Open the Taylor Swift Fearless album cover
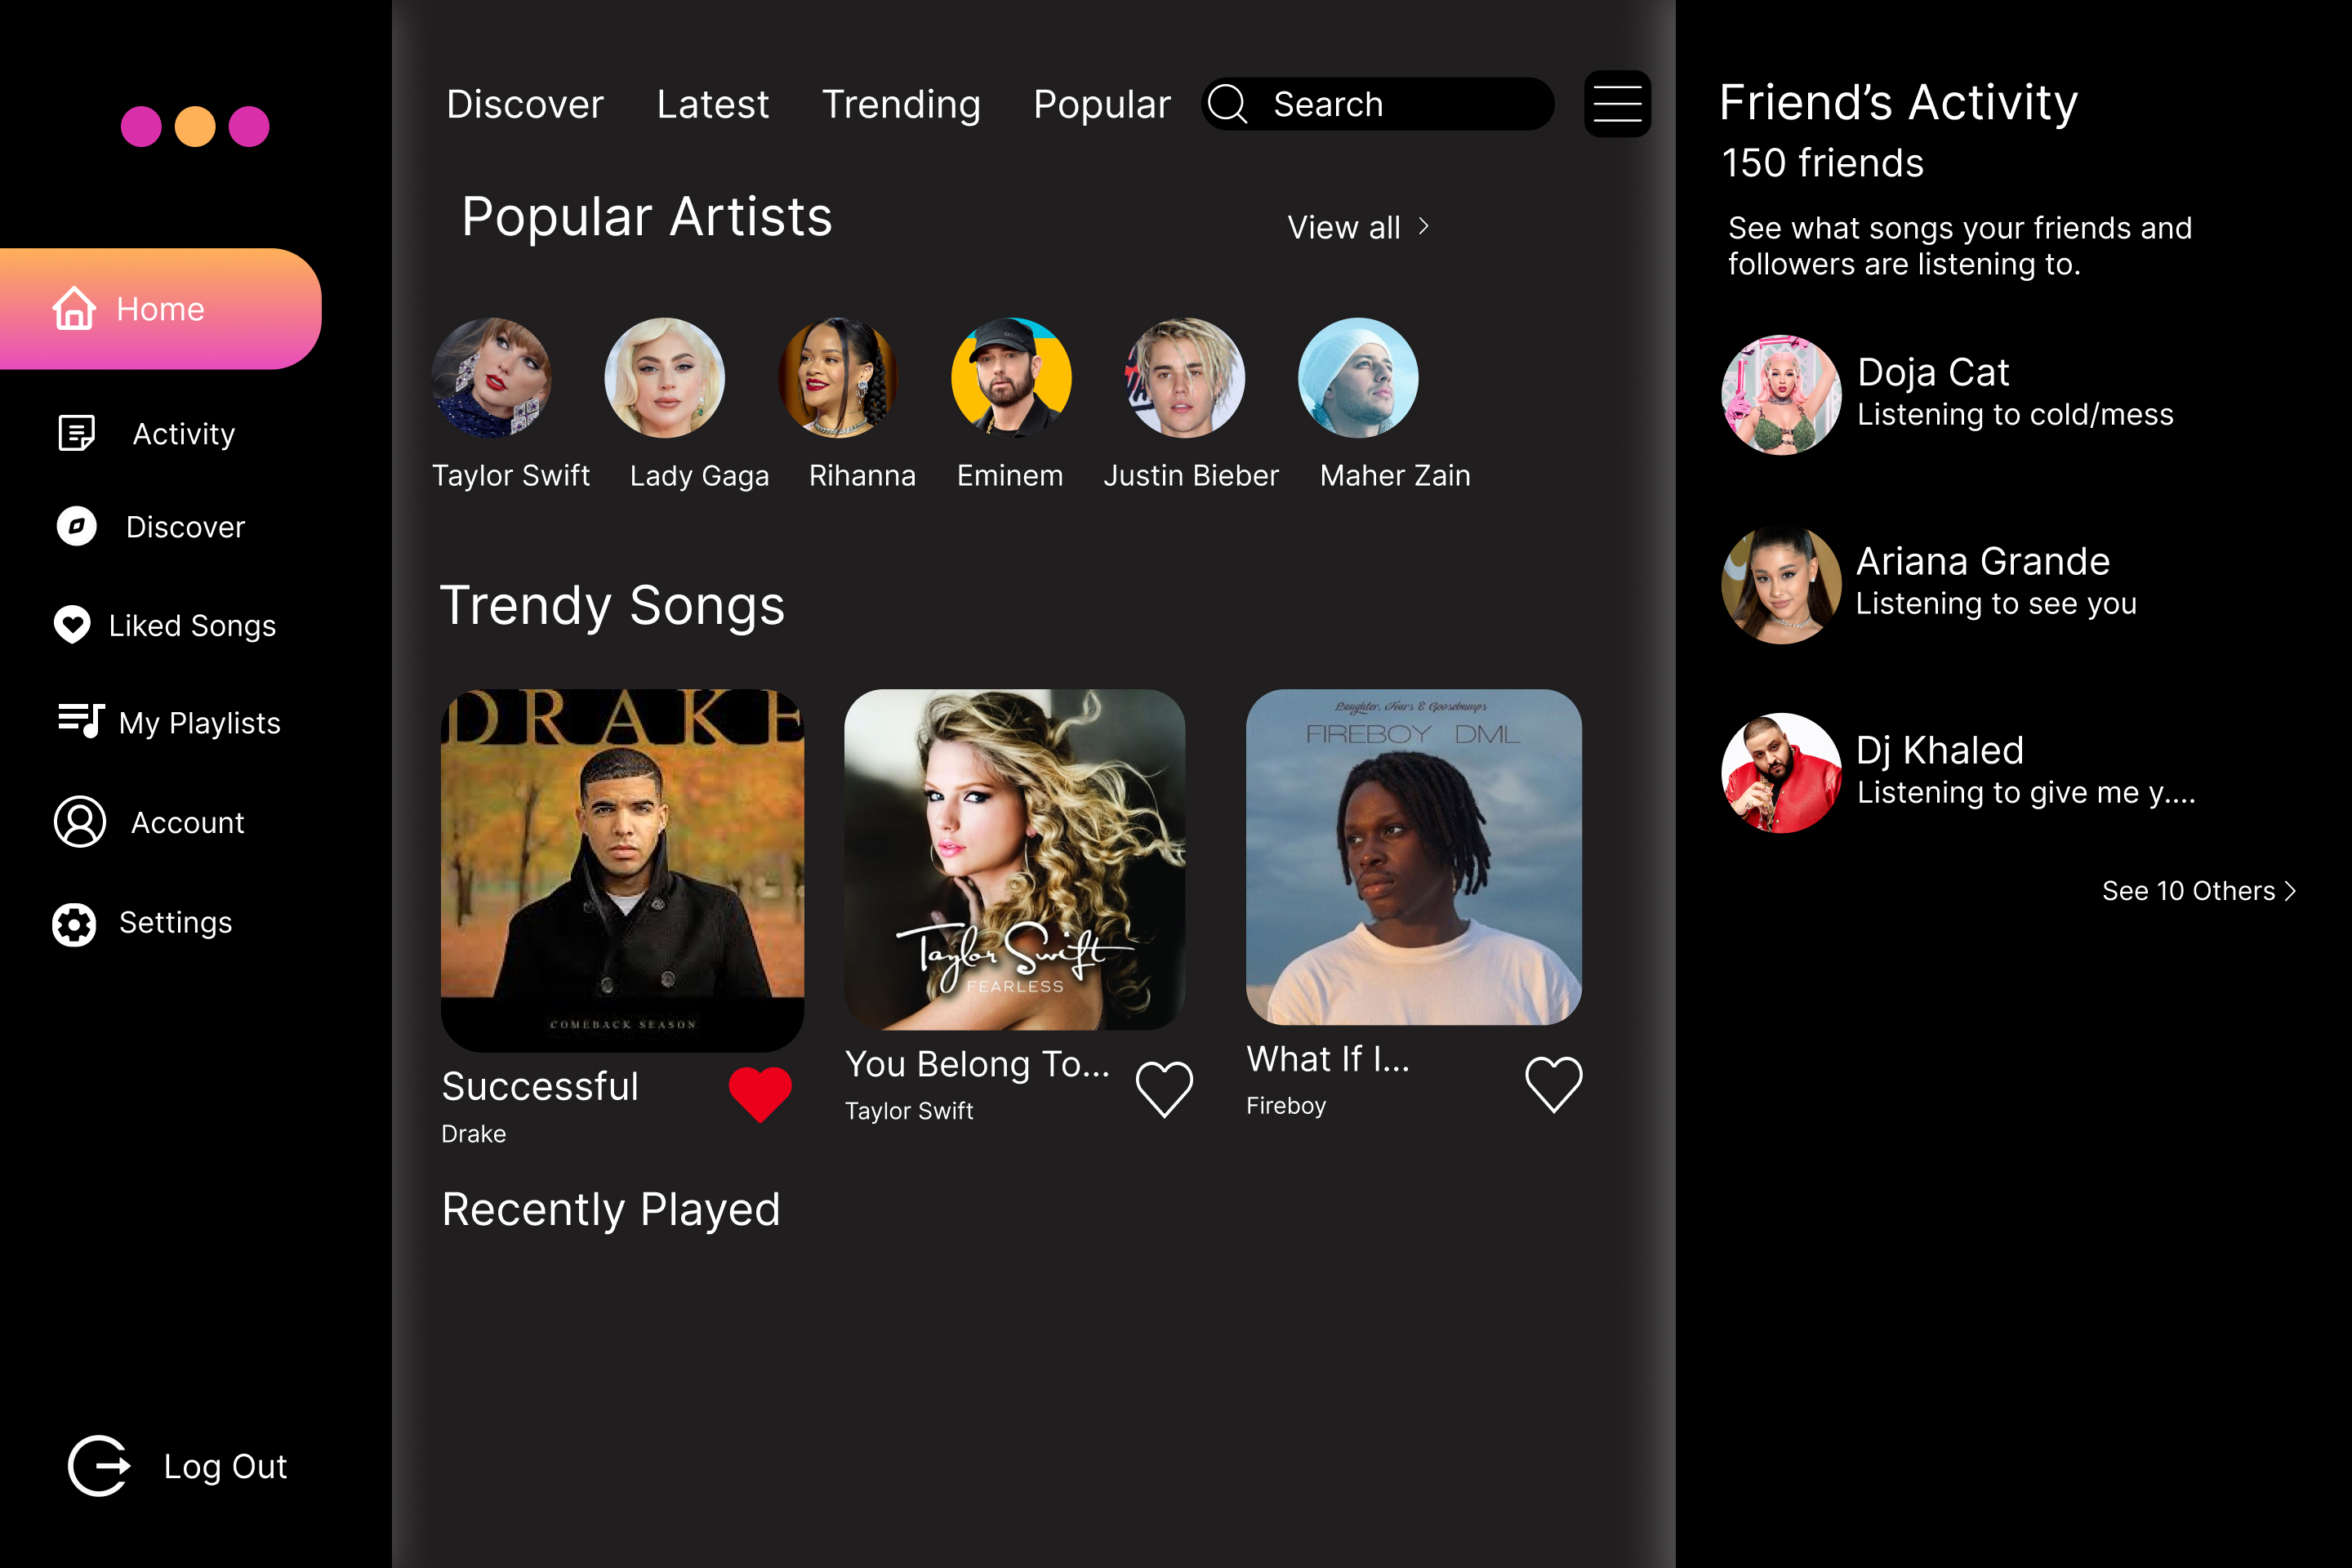 point(1015,860)
